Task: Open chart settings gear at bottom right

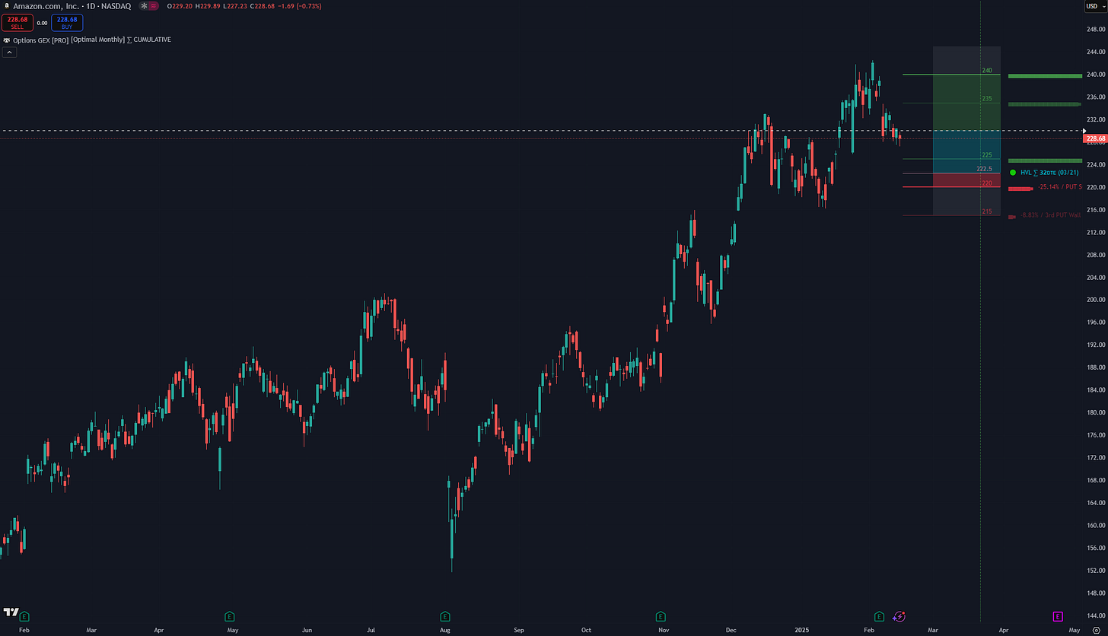Action: [x=1095, y=630]
